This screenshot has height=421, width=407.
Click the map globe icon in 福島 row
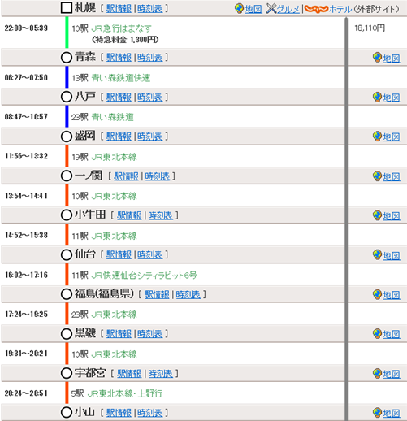coord(377,294)
